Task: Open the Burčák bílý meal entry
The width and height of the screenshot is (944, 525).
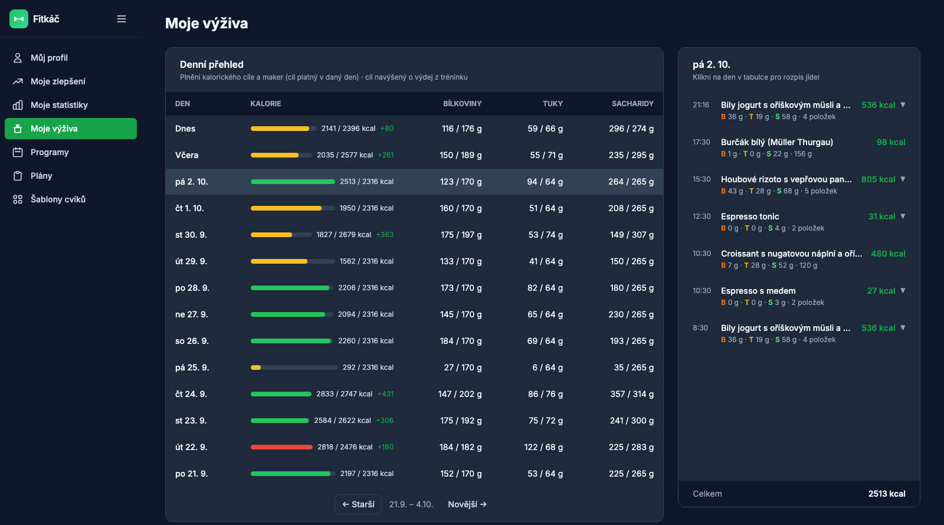Action: [799, 147]
